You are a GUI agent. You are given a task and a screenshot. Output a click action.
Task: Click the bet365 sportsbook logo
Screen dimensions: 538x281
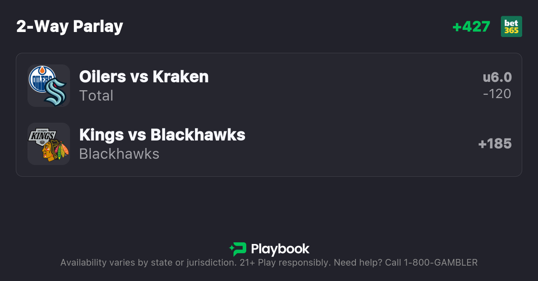tap(511, 27)
